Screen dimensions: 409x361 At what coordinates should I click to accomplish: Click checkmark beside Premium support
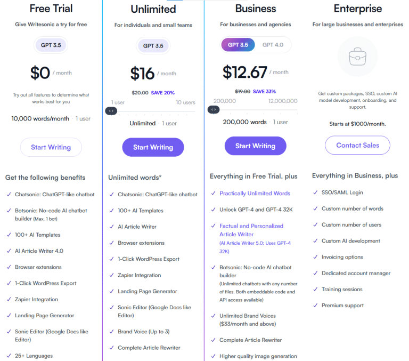(315, 306)
